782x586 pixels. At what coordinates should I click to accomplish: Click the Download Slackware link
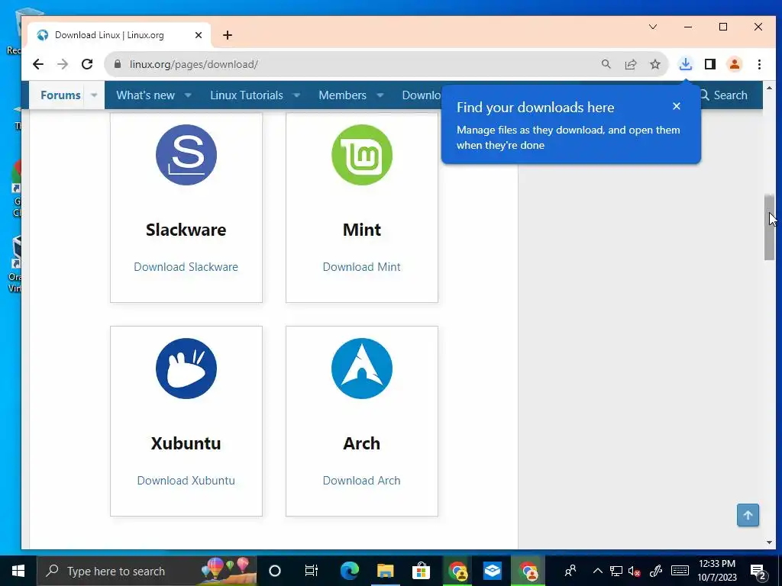[x=186, y=267]
